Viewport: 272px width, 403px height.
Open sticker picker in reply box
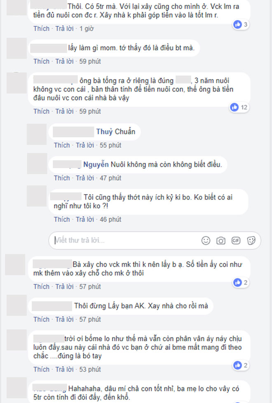point(251,241)
